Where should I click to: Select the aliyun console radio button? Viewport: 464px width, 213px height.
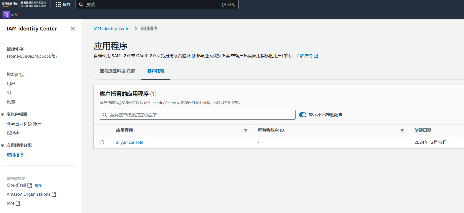[x=102, y=143]
